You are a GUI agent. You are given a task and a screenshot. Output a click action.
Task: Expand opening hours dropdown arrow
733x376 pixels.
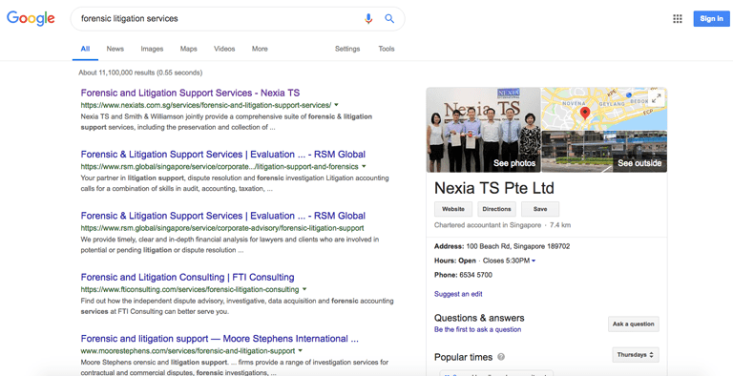point(534,261)
